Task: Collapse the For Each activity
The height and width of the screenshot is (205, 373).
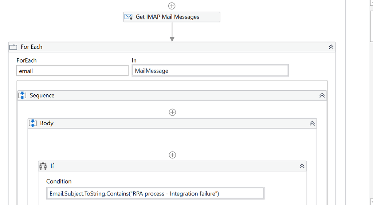Action: pos(331,47)
